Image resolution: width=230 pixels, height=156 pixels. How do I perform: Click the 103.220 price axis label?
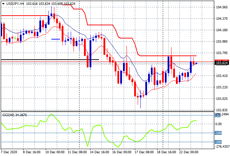tap(222, 87)
